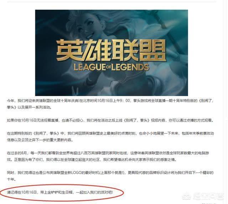Click the paragraph starting 如果你在10月16日无法观看直播
This screenshot has width=228, height=204.
[110, 120]
